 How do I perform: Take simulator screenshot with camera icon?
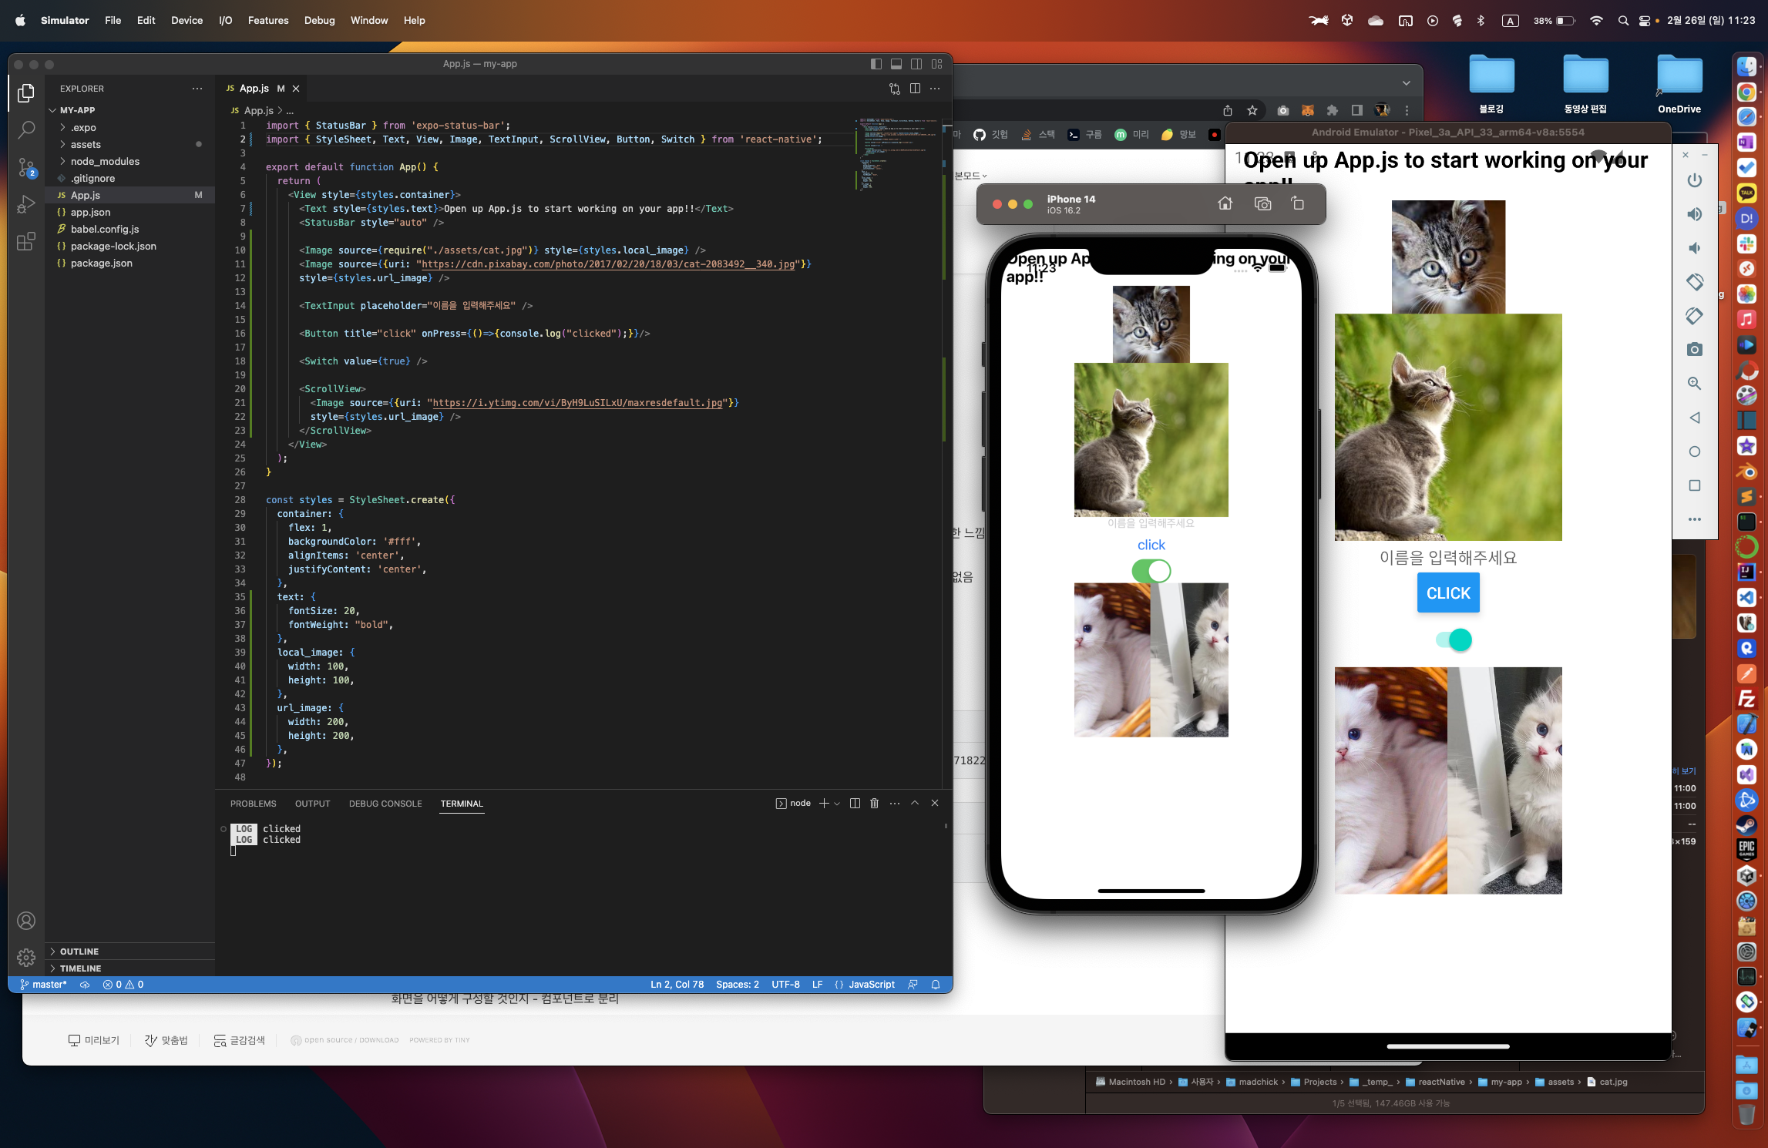tap(1262, 203)
